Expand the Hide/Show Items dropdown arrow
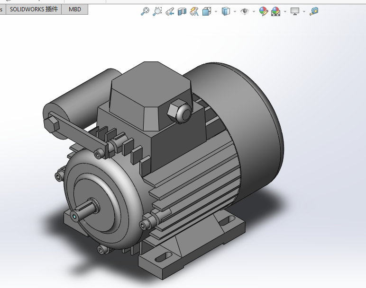This screenshot has width=366, height=288. (254, 11)
